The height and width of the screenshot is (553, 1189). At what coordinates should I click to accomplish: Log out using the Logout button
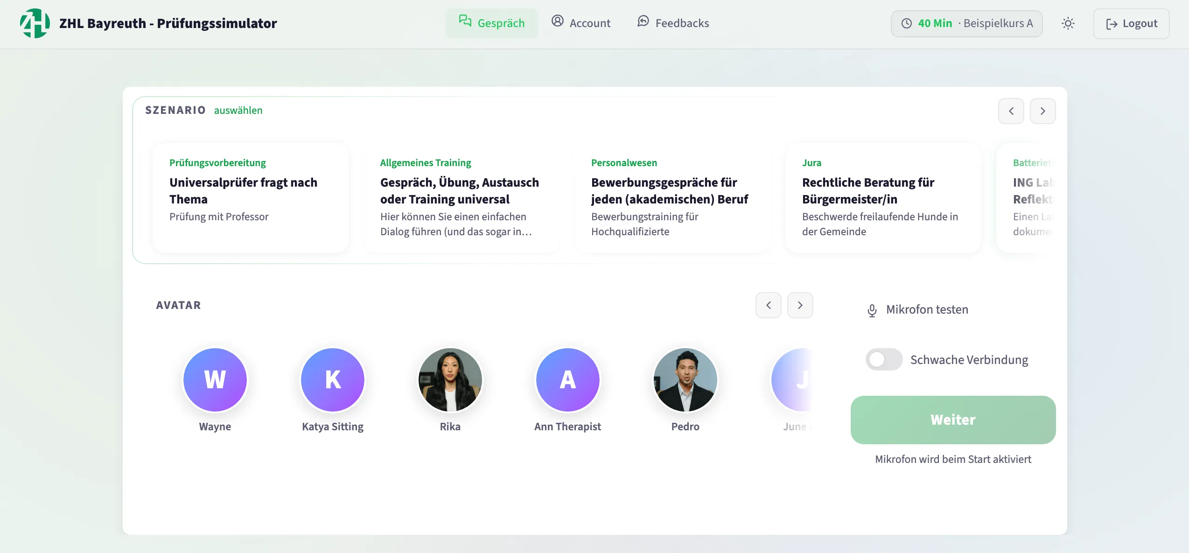pos(1131,23)
